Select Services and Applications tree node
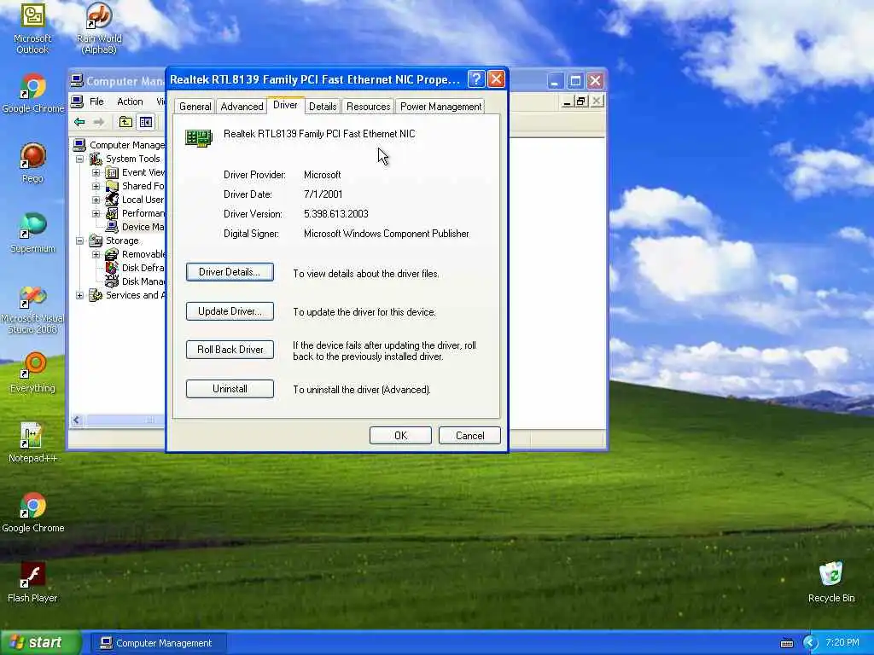The width and height of the screenshot is (874, 655). pyautogui.click(x=136, y=295)
